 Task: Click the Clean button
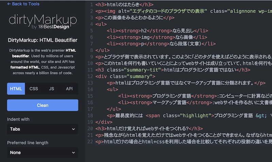pyautogui.click(x=43, y=105)
